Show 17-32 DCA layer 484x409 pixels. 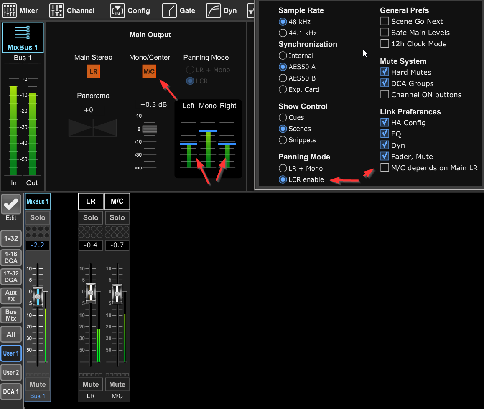[x=11, y=276]
